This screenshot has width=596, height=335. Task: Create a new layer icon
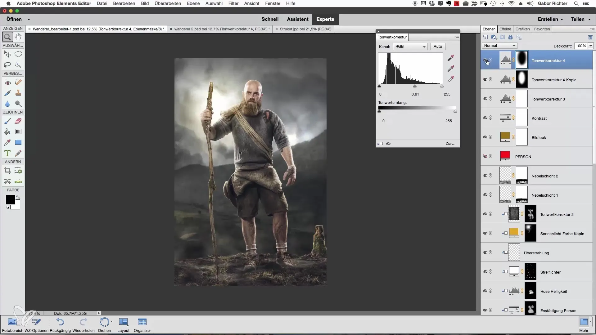coord(485,37)
